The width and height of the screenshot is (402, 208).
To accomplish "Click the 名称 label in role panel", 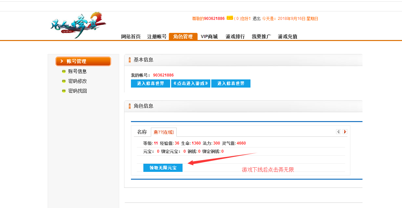I will click(x=142, y=132).
